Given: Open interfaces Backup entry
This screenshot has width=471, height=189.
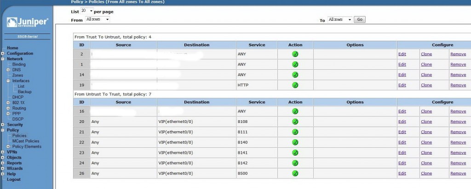Looking at the screenshot, I should [24, 92].
